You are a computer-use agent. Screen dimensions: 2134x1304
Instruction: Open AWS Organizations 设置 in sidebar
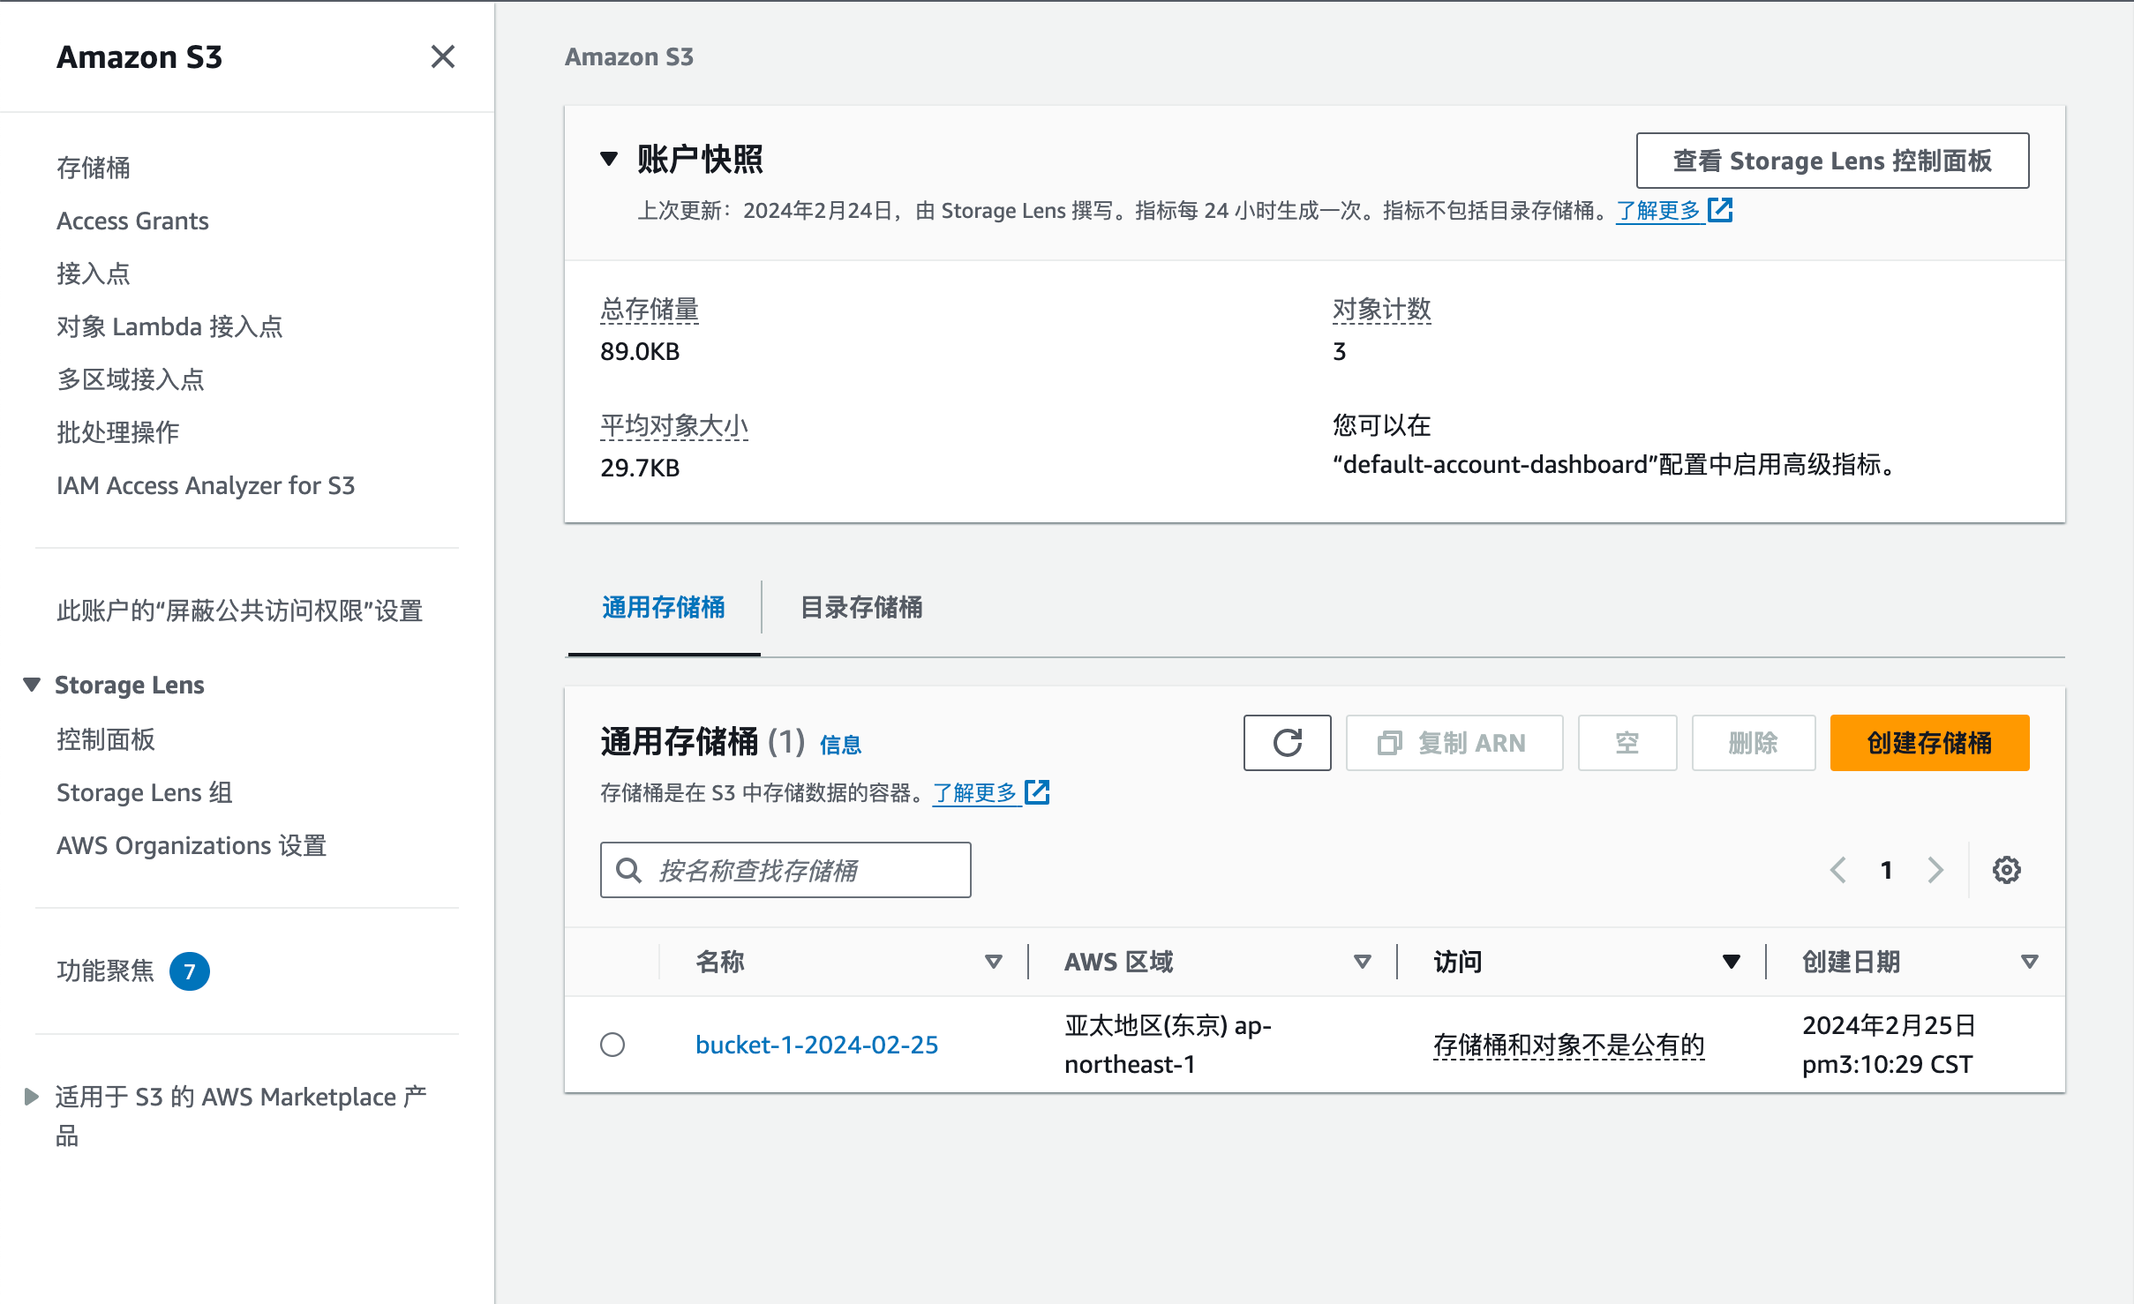(192, 845)
